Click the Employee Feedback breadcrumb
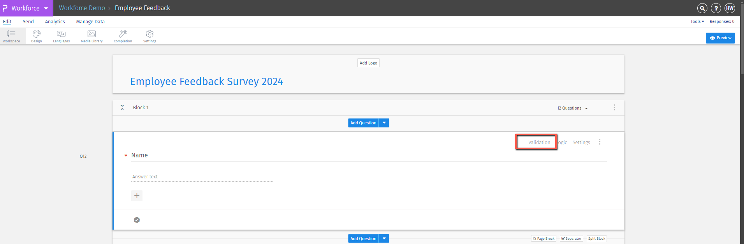Image resolution: width=744 pixels, height=244 pixels. point(142,8)
